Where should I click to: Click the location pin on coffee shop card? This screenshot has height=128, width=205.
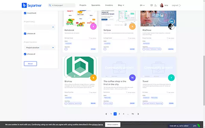(127, 92)
